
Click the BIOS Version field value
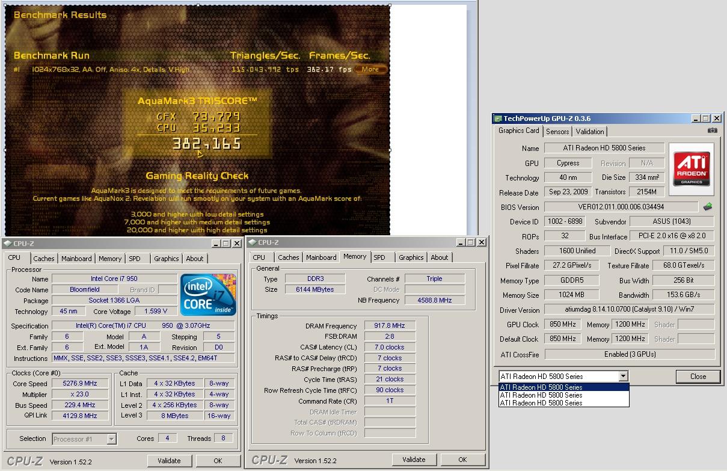pyautogui.click(x=622, y=207)
